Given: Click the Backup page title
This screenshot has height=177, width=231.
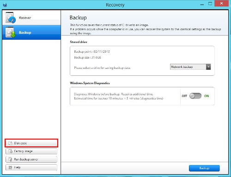Looking at the screenshot, I should (x=78, y=18).
